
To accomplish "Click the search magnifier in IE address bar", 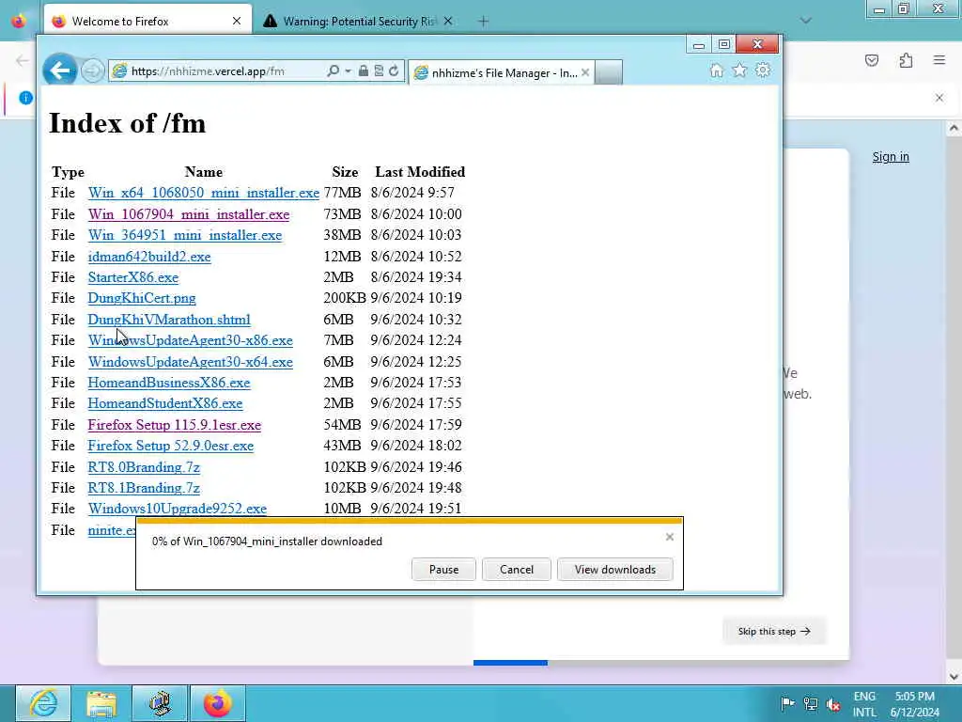I will coord(334,71).
